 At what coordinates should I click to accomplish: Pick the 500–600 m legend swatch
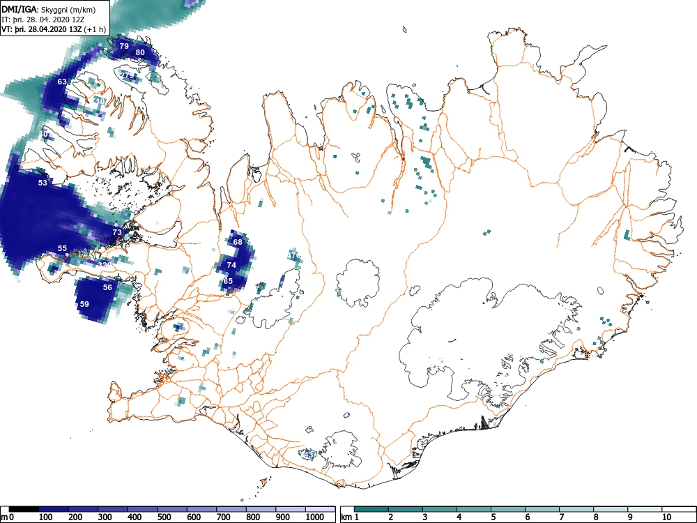(x=172, y=509)
